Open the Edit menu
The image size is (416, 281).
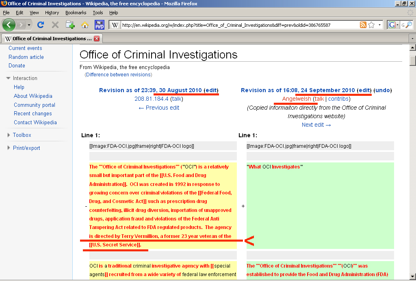coord(19,13)
